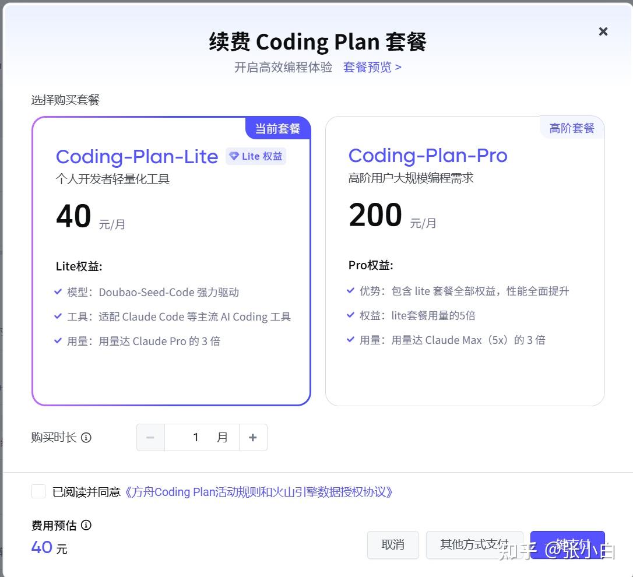Screen dimensions: 633x577
Task: Click text 个人开发者轻量化工具
Action: point(112,179)
